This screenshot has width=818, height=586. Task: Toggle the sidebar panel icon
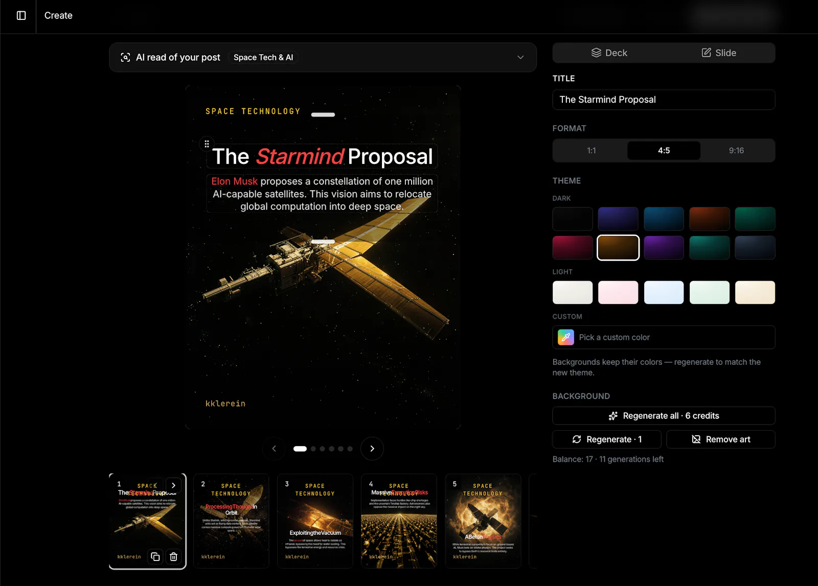[21, 15]
